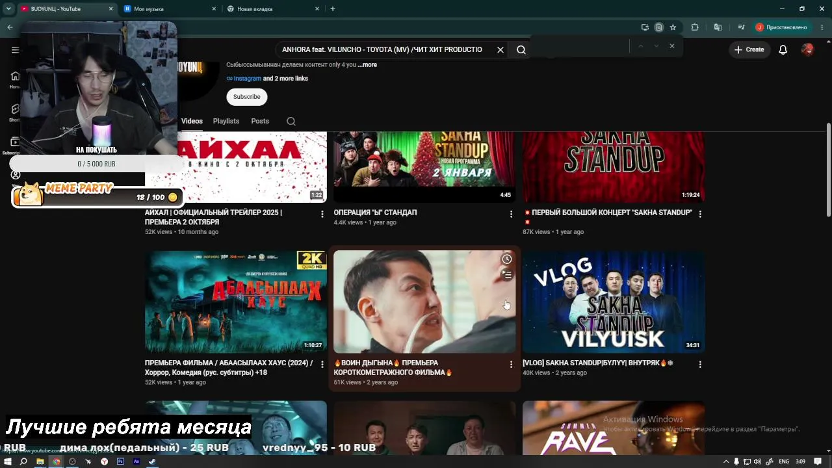Jump to next find result
Image resolution: width=832 pixels, height=468 pixels.
(x=656, y=46)
